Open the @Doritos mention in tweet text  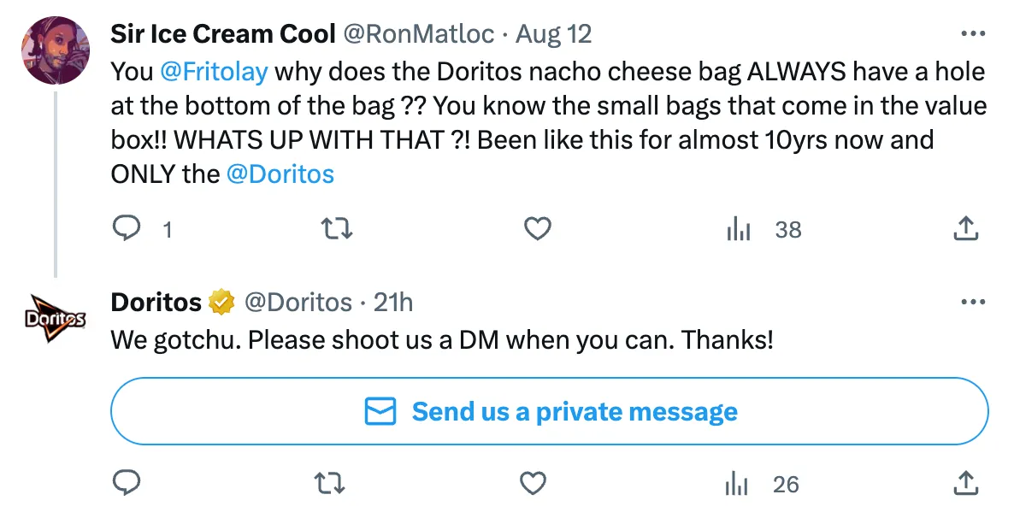coord(280,174)
